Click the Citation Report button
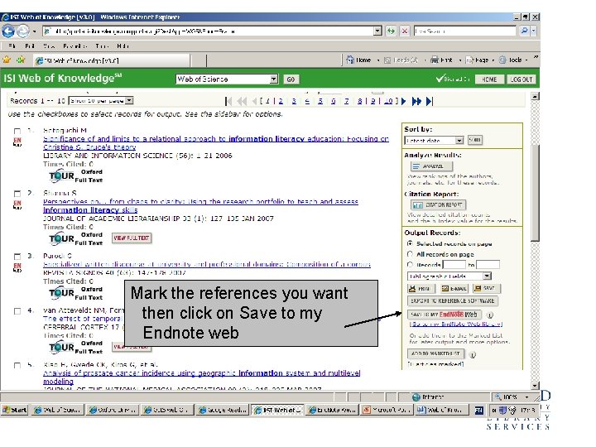The width and height of the screenshot is (596, 447). [x=438, y=205]
